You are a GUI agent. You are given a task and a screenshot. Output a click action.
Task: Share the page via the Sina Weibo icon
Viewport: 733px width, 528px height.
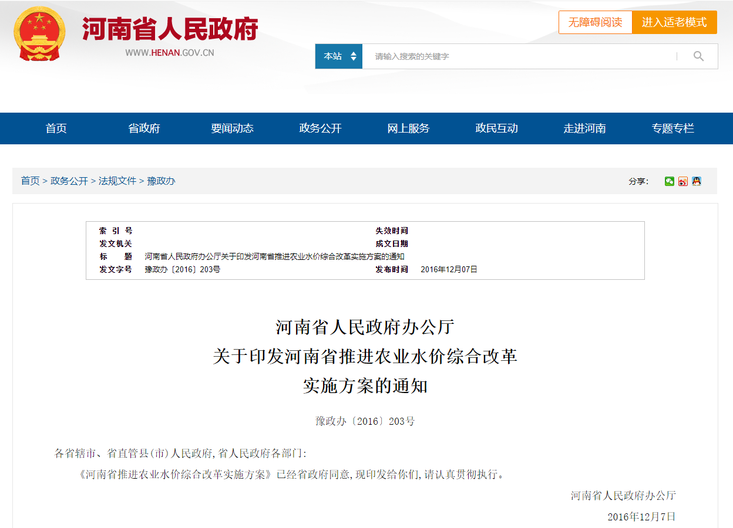coord(683,181)
